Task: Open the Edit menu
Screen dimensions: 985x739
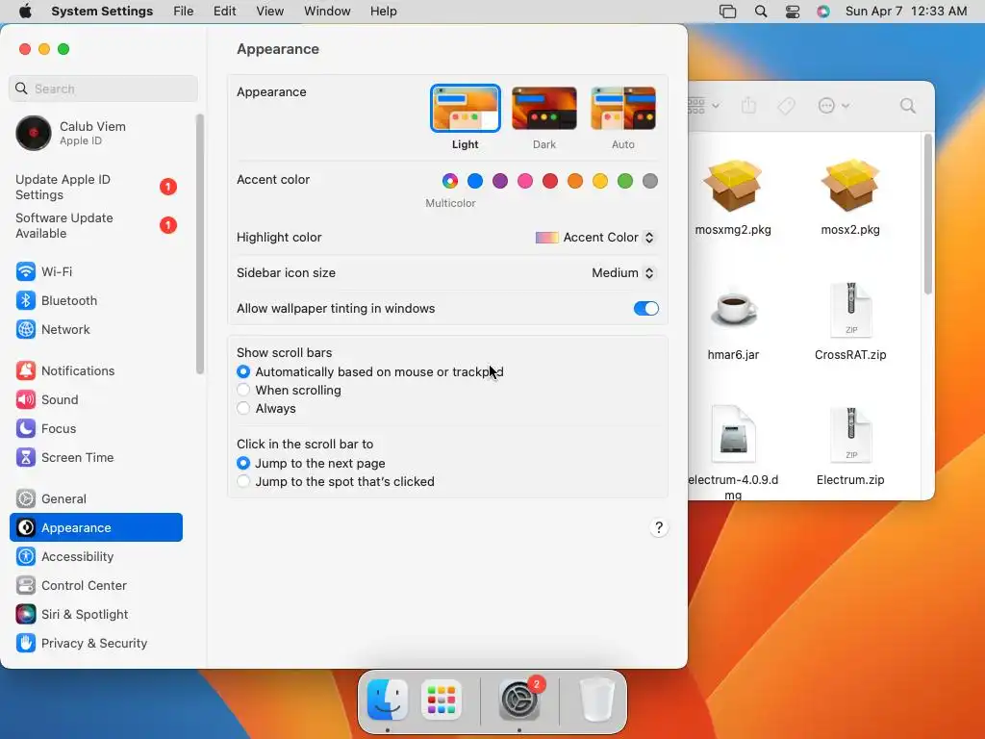Action: click(224, 12)
